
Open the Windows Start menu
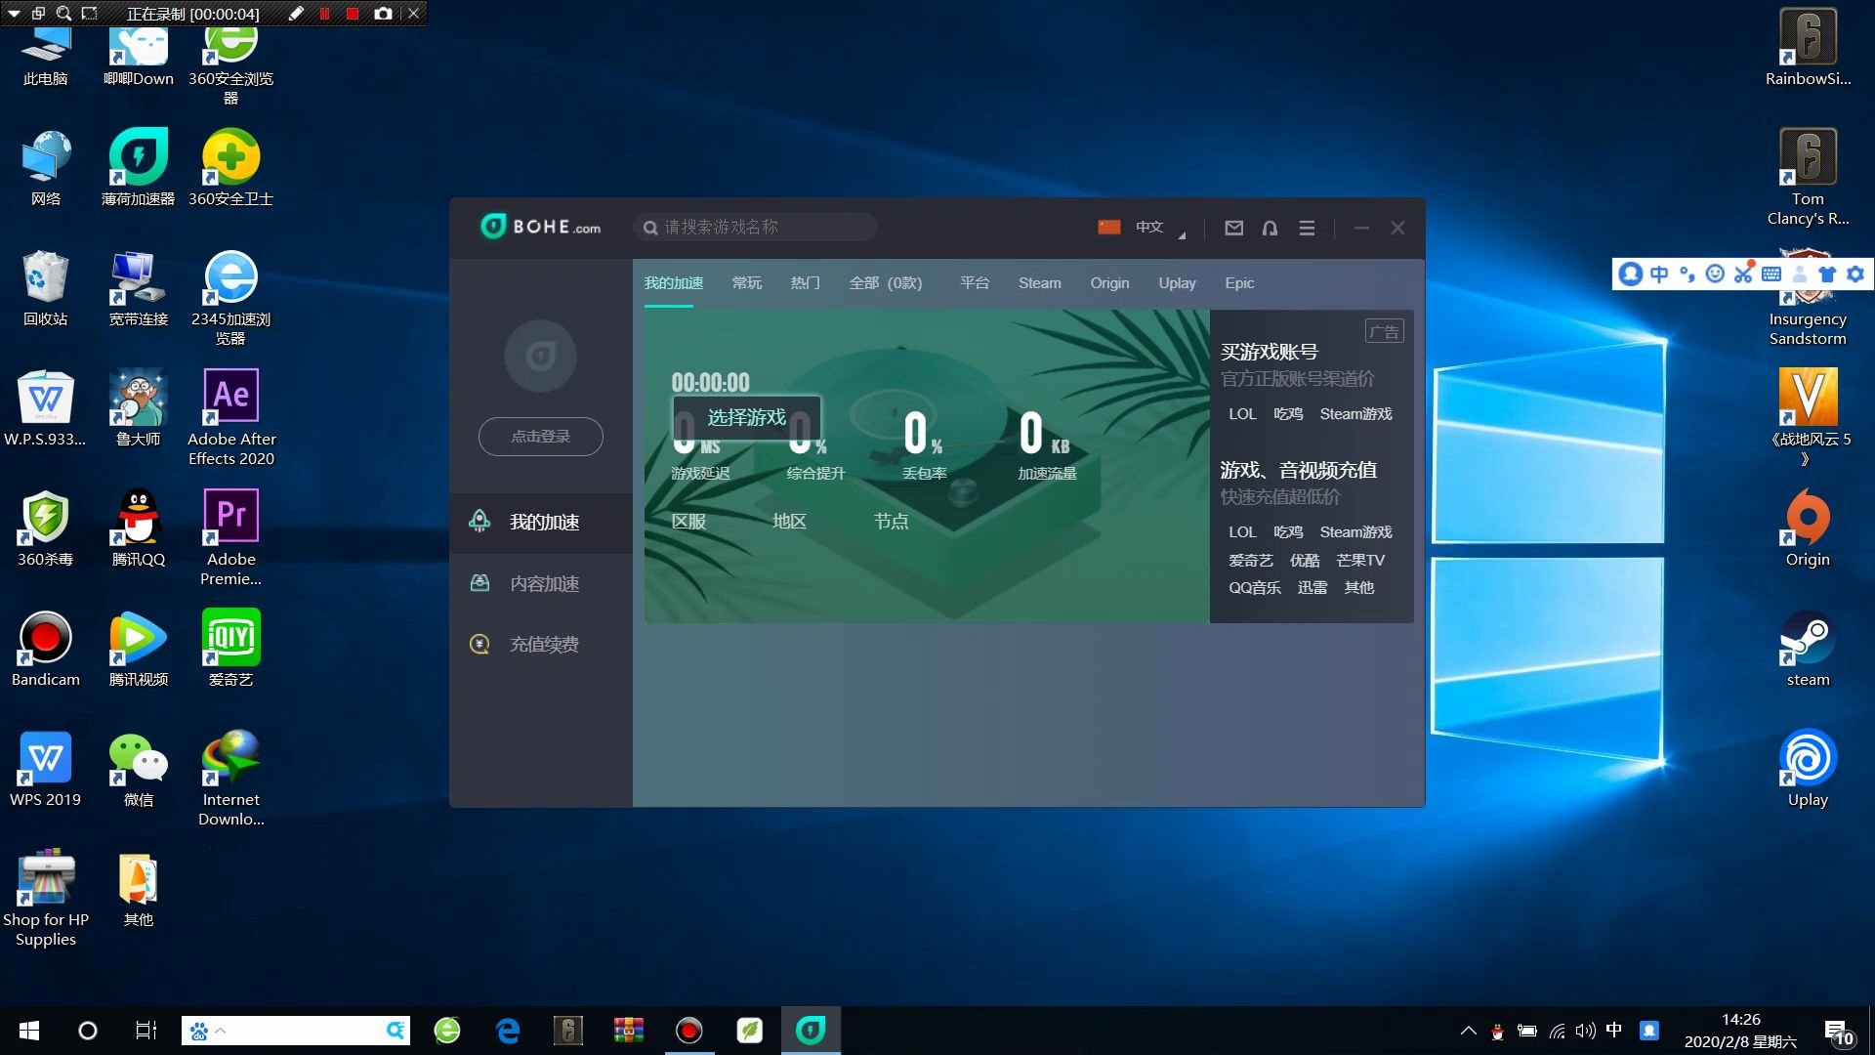[29, 1030]
